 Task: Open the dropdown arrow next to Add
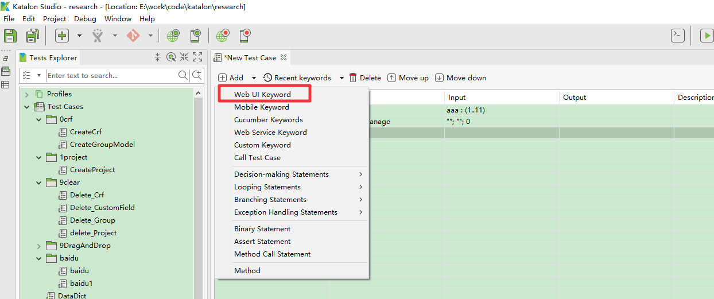coord(254,78)
